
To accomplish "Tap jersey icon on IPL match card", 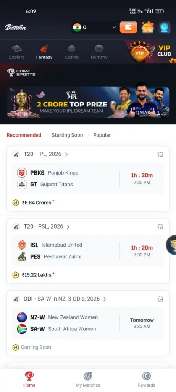I will 160,155.
